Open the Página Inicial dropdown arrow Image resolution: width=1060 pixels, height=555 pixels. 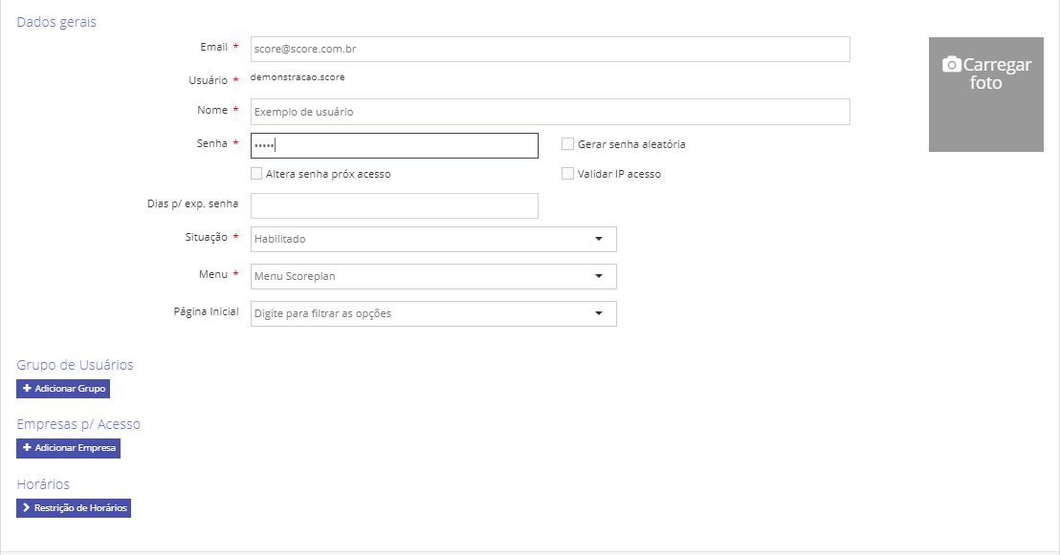coord(599,313)
